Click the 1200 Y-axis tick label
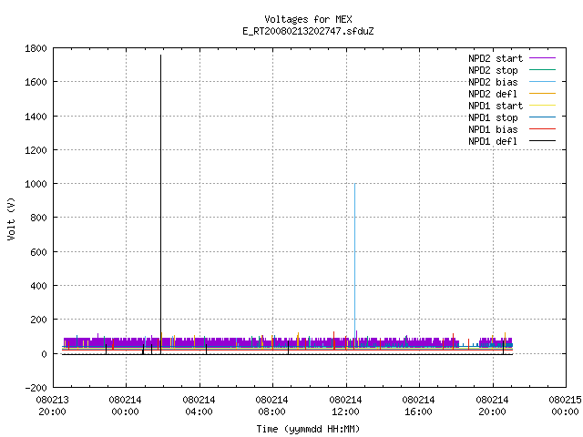Screen dimensions: 583x437 (x=36, y=150)
